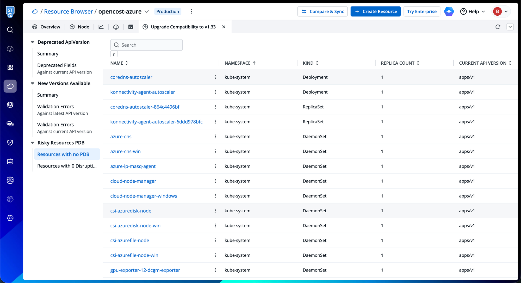Expand the Help dropdown menu
The width and height of the screenshot is (521, 283).
pos(473,11)
